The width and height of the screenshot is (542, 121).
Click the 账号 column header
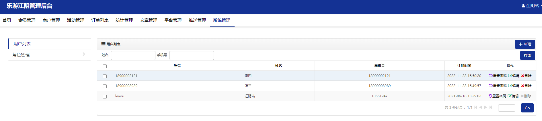pyautogui.click(x=178, y=66)
